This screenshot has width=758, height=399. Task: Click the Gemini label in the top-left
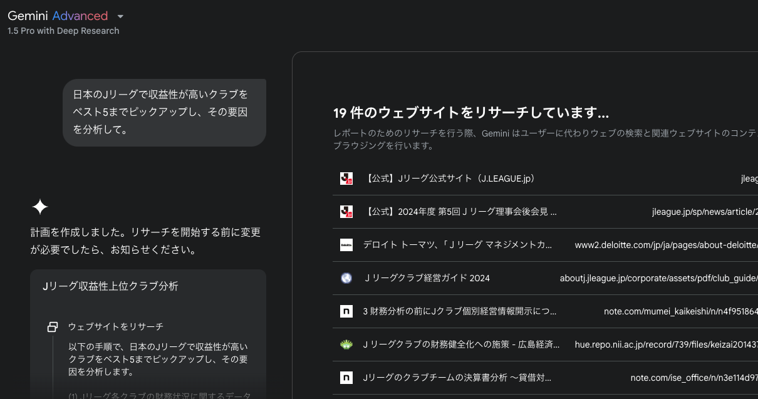pyautogui.click(x=28, y=16)
